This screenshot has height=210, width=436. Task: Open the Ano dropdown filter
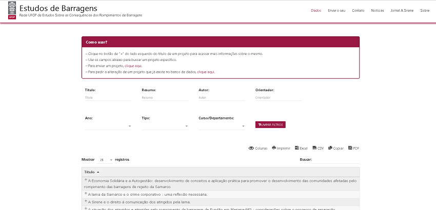[108, 125]
